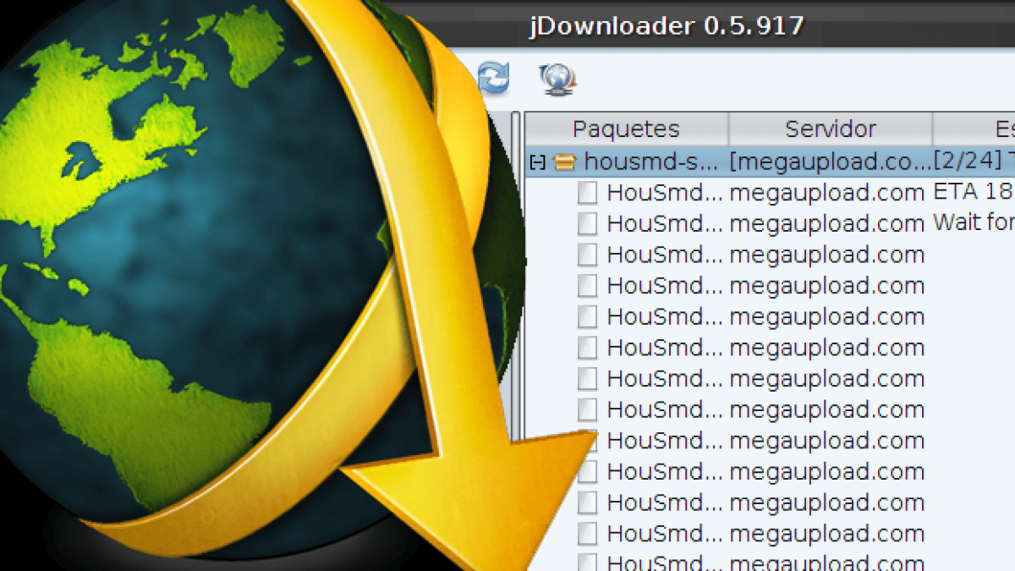
Task: Select HouSmd... file in Wait for row
Action: click(665, 224)
